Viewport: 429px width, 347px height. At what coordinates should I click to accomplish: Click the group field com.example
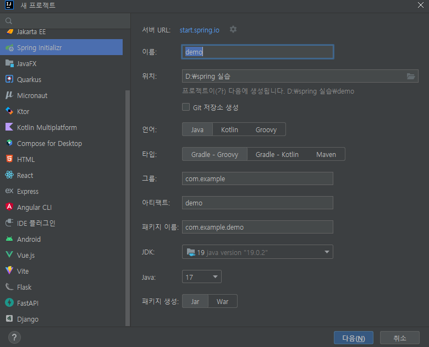click(x=257, y=178)
